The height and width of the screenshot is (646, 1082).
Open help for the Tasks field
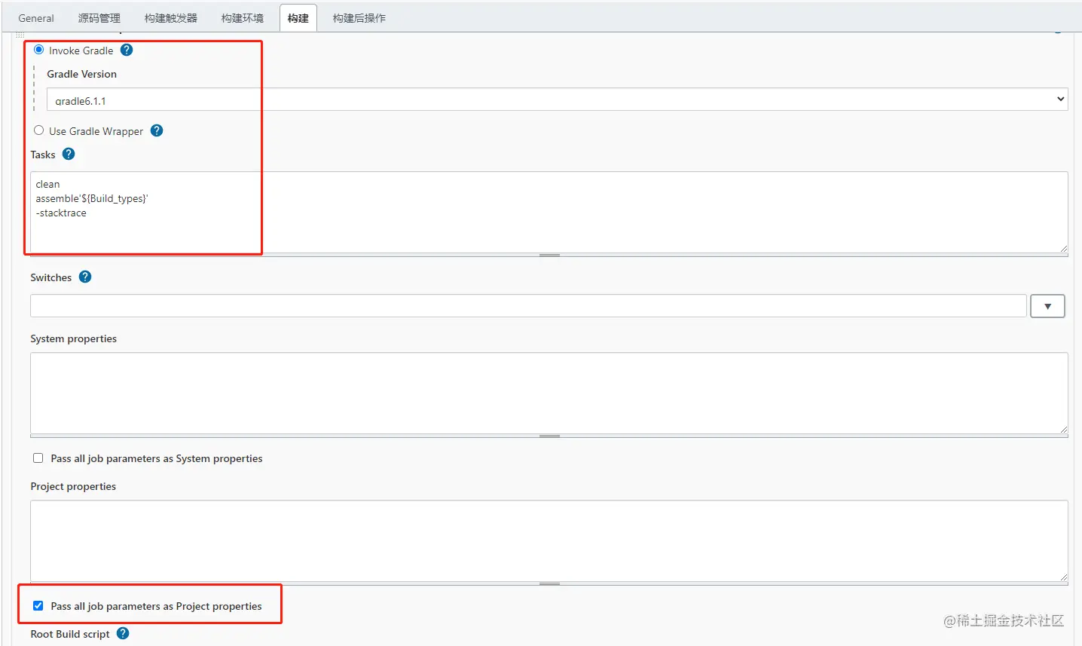(x=68, y=154)
